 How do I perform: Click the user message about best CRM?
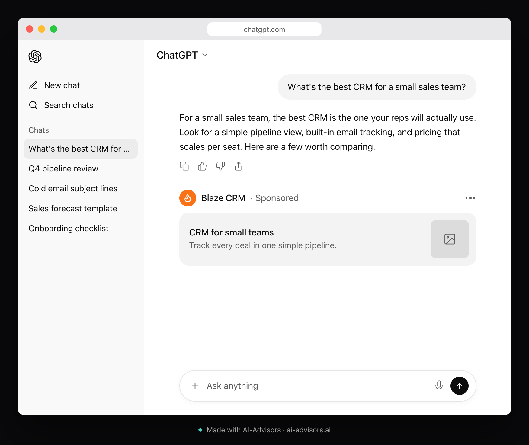pyautogui.click(x=377, y=87)
